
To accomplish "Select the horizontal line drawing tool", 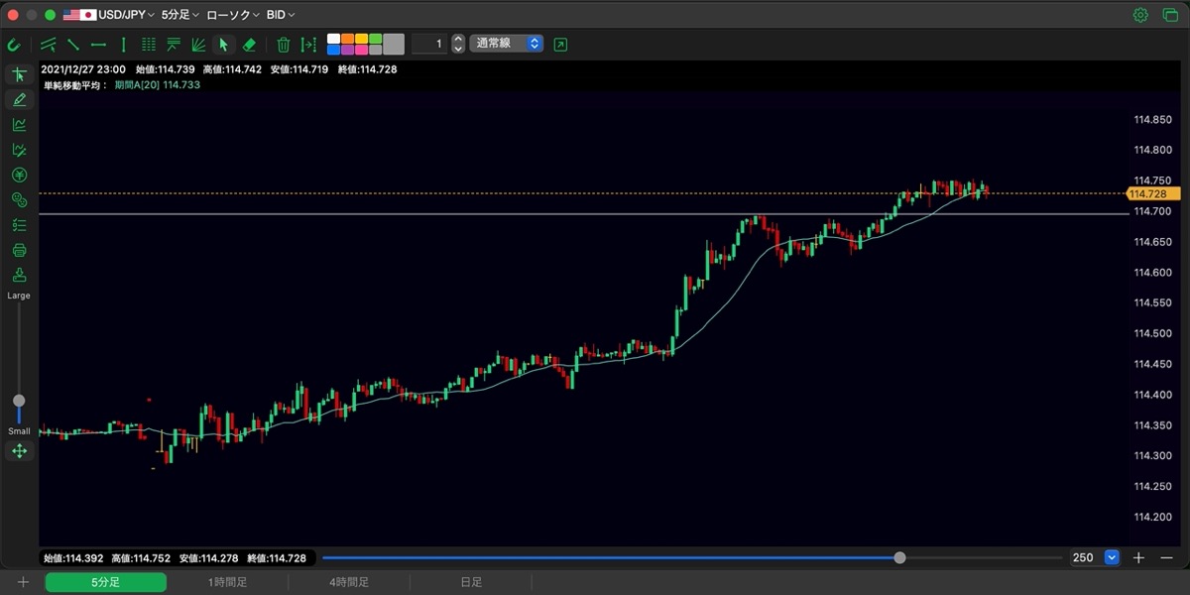I will pyautogui.click(x=98, y=44).
